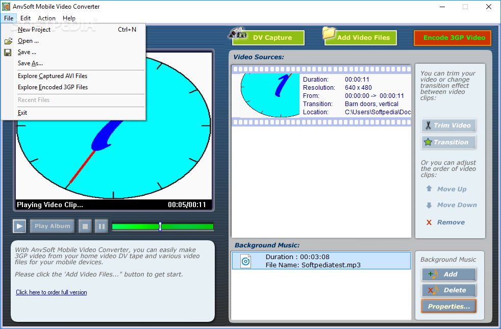Click the red X Remove icon
501x329 pixels.
[429, 222]
